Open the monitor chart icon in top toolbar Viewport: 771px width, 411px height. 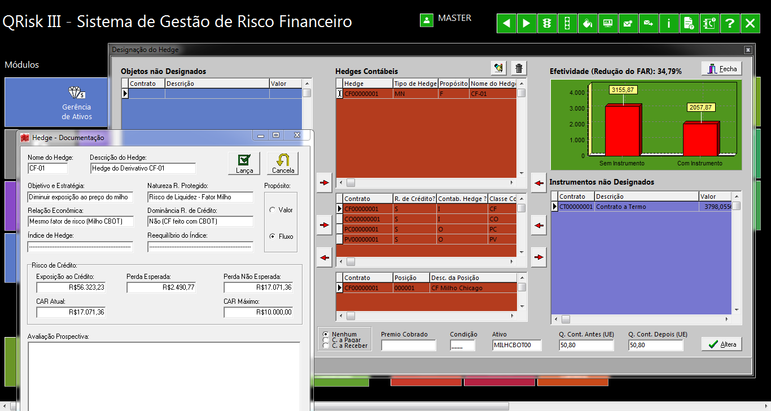click(608, 23)
